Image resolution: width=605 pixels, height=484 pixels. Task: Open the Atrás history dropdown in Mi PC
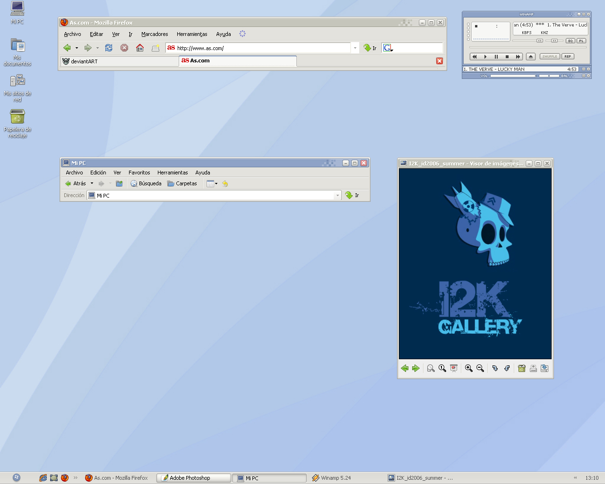coord(92,183)
